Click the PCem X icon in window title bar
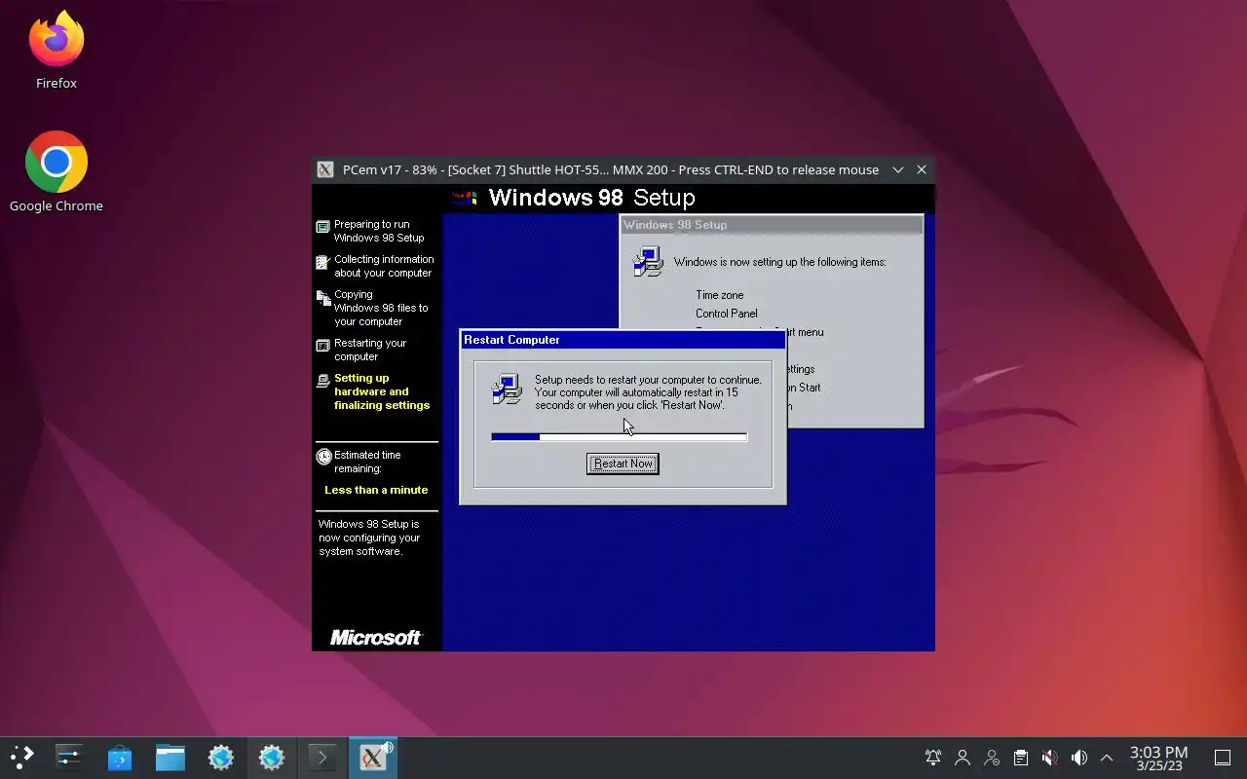Image resolution: width=1247 pixels, height=779 pixels. [325, 169]
